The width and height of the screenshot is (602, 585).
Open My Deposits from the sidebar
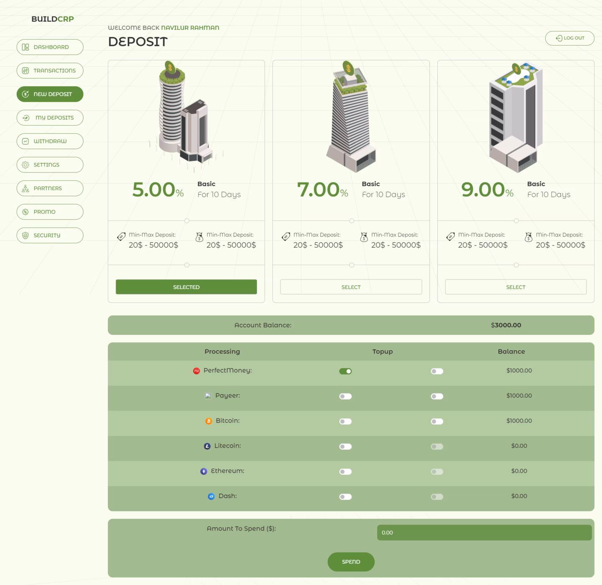(x=50, y=118)
